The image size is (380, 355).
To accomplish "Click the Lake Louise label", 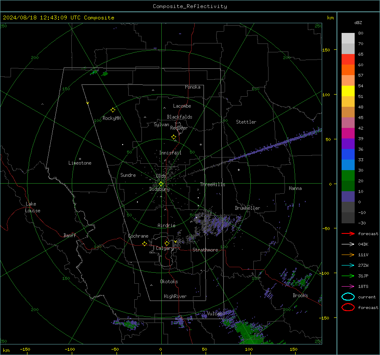I will click(33, 207).
